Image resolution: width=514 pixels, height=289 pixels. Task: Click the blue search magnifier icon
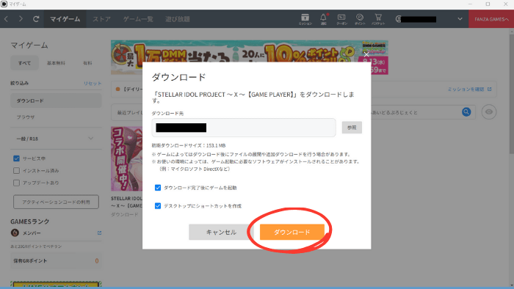[466, 112]
